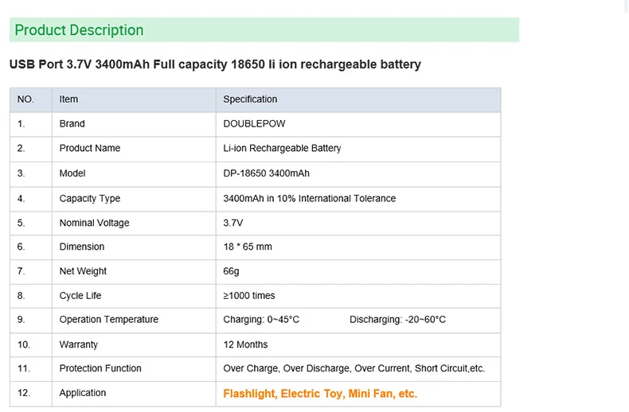Select the Specification column header
The image size is (629, 412).
pos(250,99)
